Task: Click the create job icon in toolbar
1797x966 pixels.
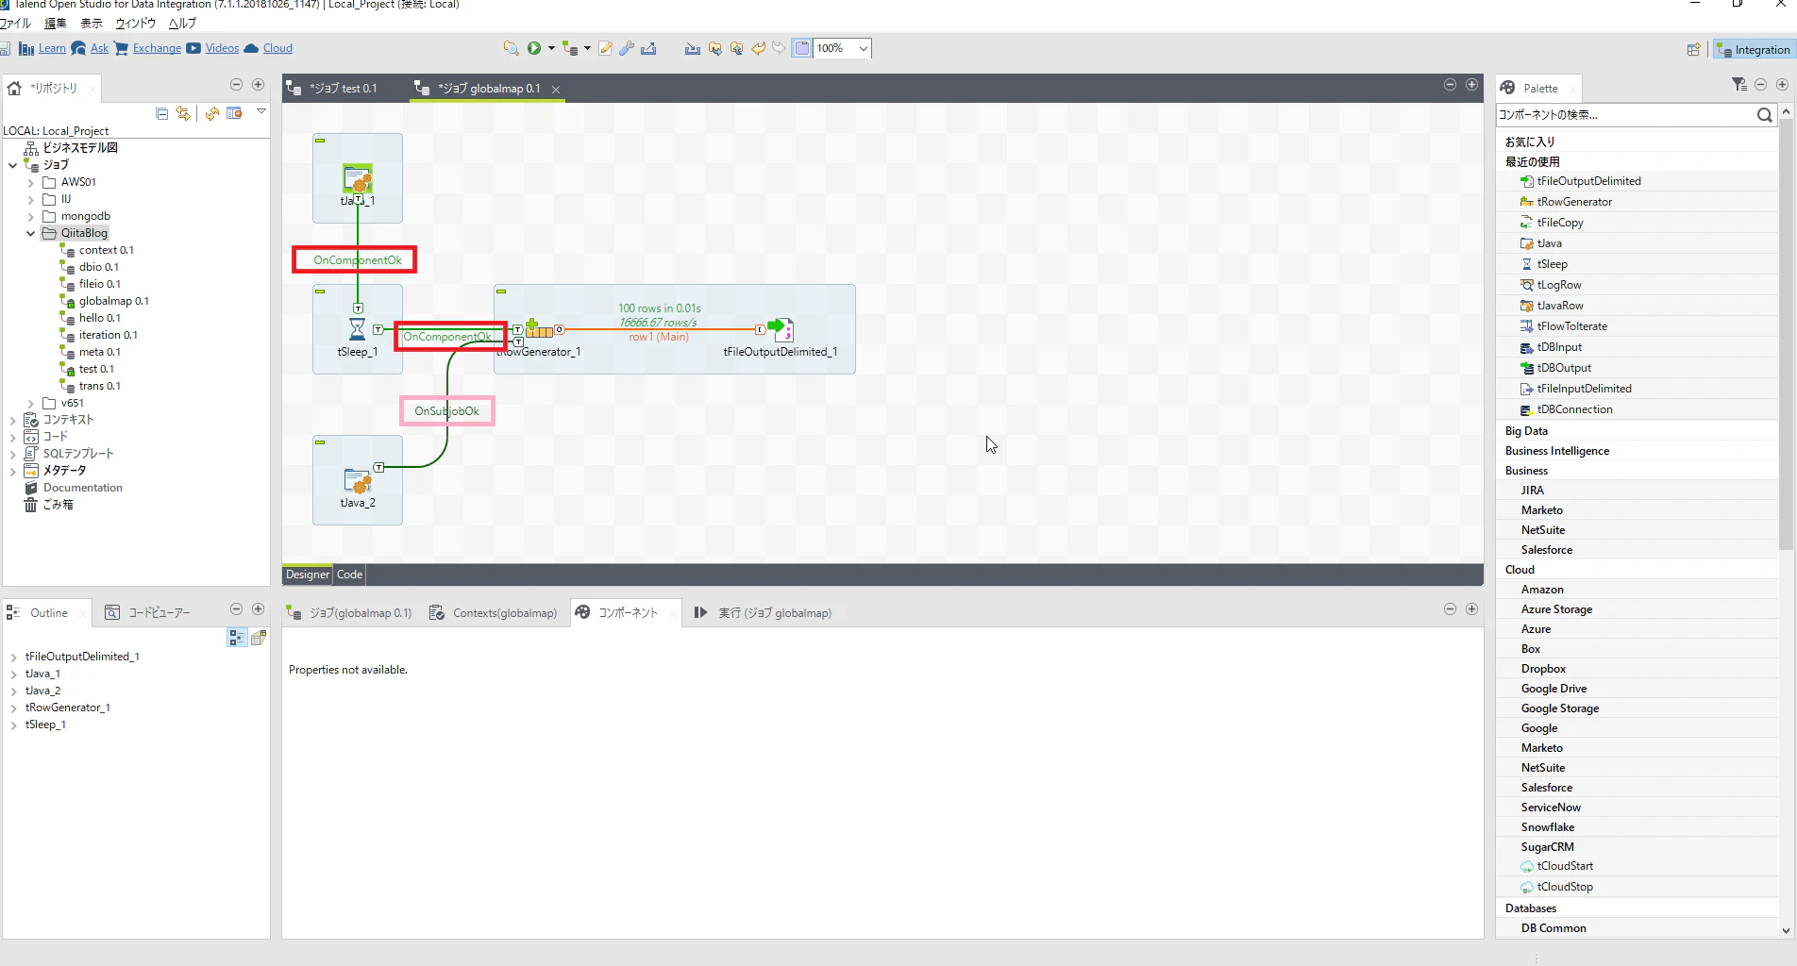Action: tap(569, 48)
